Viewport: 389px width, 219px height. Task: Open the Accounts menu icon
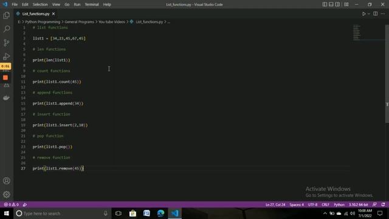pyautogui.click(x=7, y=181)
